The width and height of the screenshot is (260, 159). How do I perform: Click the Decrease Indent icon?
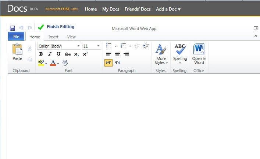(x=137, y=46)
